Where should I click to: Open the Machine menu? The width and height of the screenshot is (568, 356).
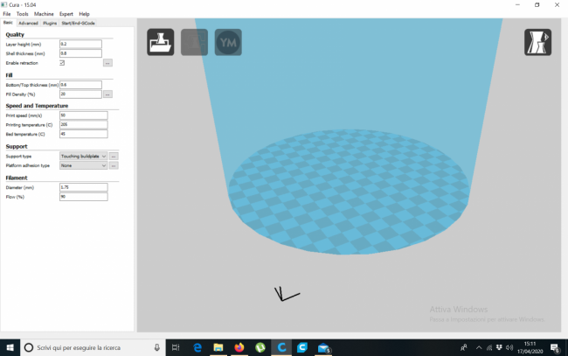coord(44,14)
